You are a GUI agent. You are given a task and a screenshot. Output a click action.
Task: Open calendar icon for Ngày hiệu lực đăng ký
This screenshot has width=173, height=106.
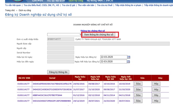129,57
